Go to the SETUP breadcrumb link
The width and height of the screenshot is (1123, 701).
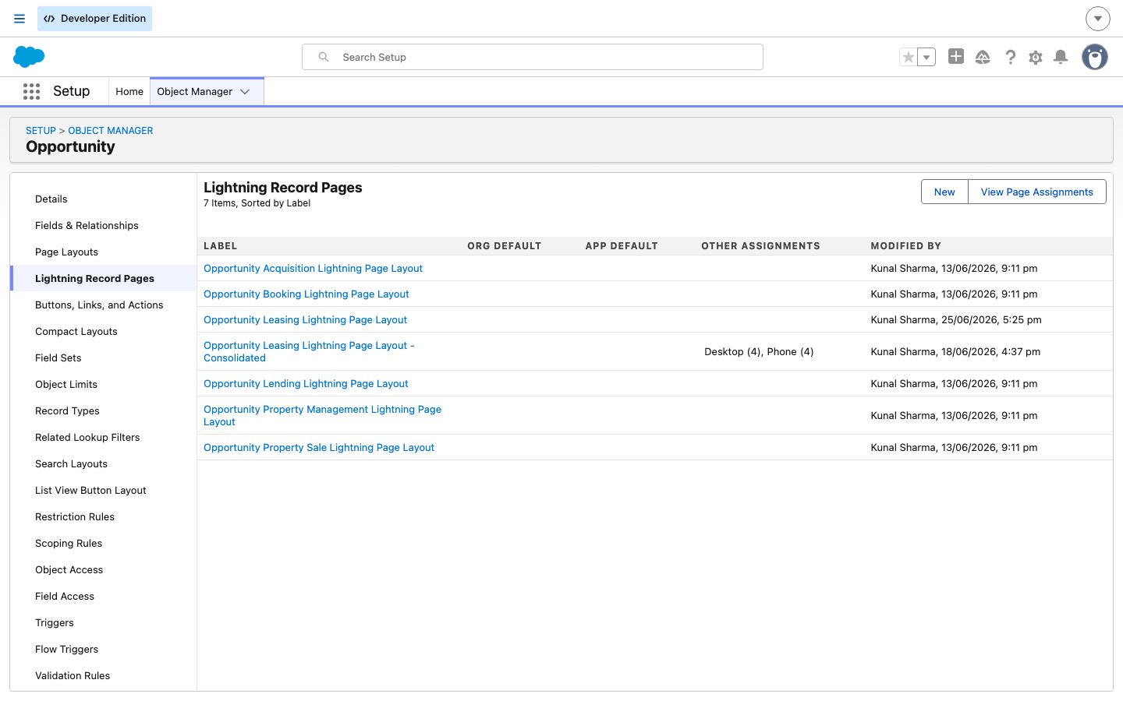coord(41,131)
